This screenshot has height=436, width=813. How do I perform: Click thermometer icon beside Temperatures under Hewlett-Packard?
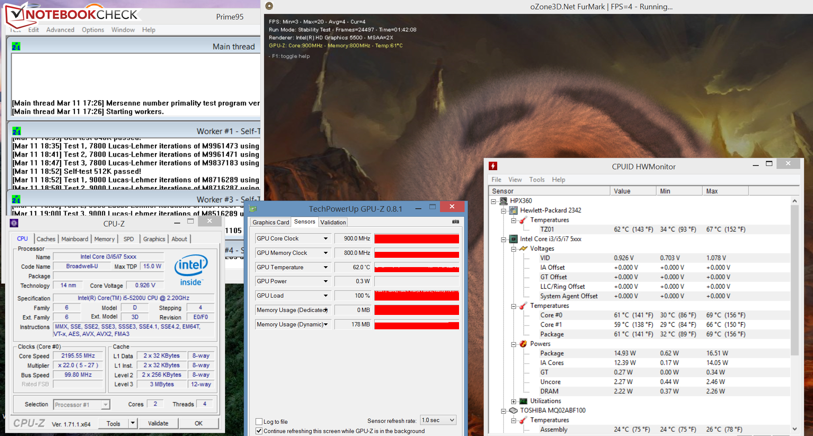point(523,220)
